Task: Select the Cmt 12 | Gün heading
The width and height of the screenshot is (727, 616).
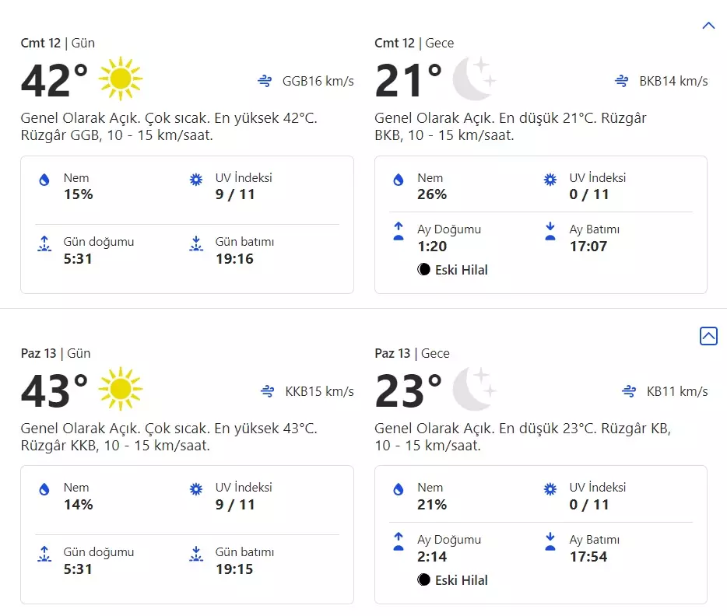Action: coord(58,43)
